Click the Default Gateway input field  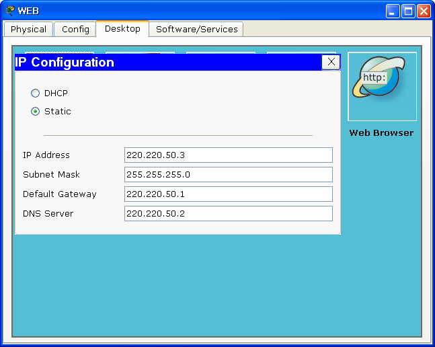(x=229, y=194)
